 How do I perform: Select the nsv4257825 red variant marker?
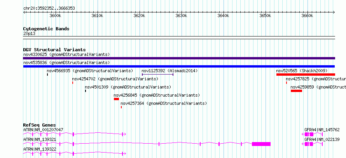[287, 83]
